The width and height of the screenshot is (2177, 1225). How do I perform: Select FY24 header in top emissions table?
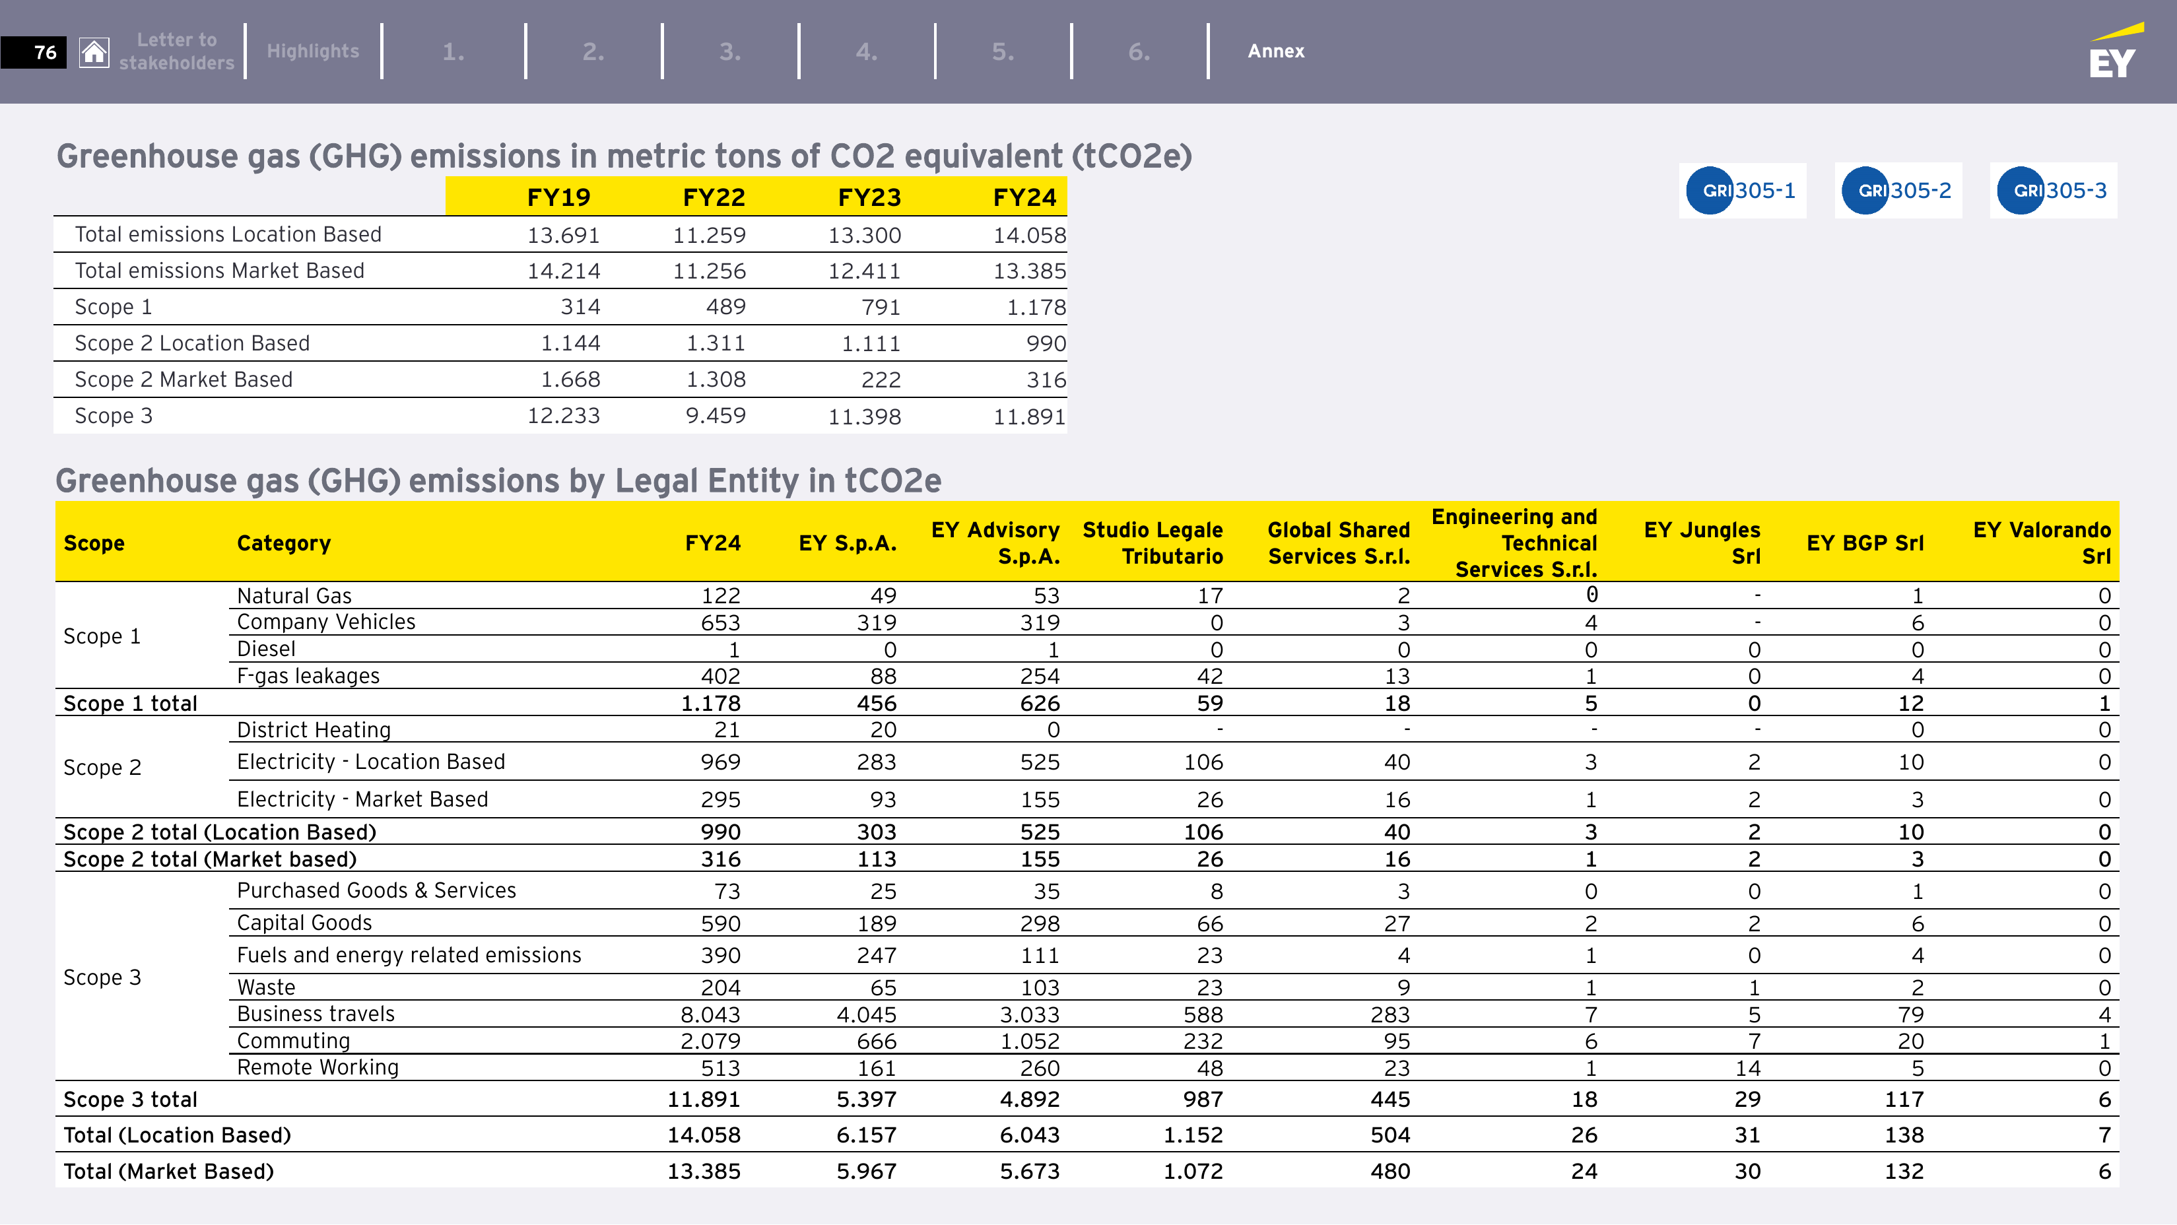(1025, 198)
